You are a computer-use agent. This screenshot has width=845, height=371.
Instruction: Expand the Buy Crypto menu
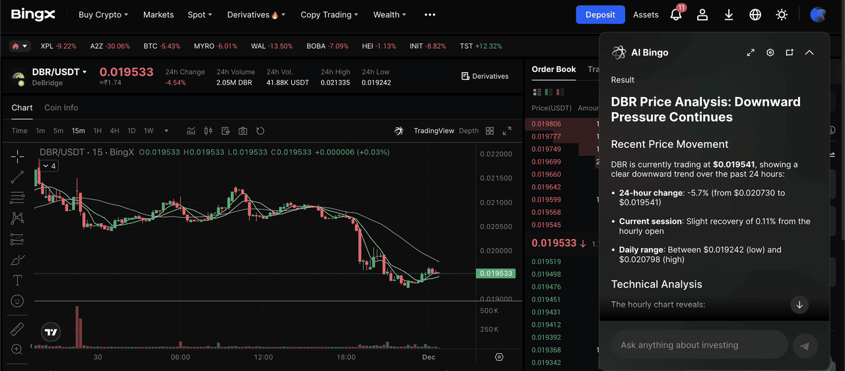pyautogui.click(x=103, y=15)
